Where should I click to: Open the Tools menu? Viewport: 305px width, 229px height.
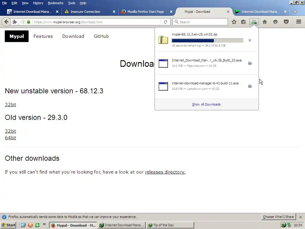(x=71, y=3)
